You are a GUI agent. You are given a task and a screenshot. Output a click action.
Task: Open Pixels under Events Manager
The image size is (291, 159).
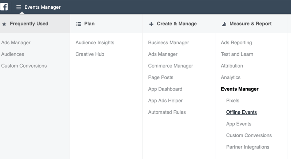coord(232,101)
